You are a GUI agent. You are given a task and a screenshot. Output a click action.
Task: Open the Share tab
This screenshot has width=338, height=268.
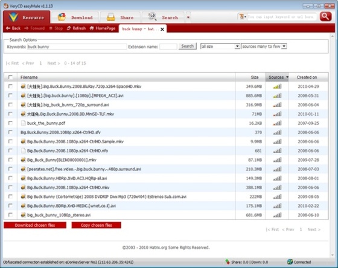click(120, 18)
